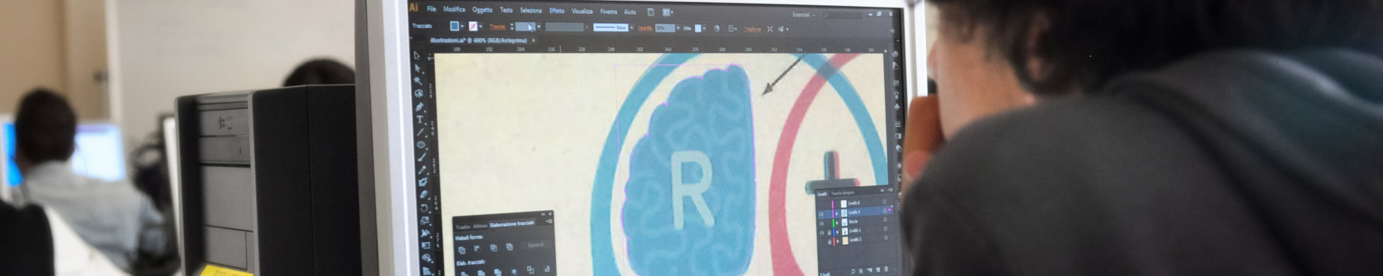This screenshot has height=276, width=1383.
Task: Open the Traccia stroke panel link
Action: (497, 26)
